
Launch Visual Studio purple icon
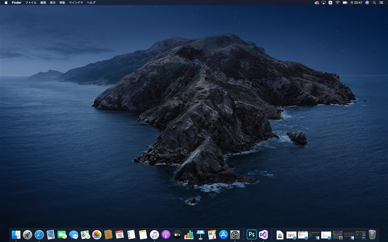pos(263,234)
